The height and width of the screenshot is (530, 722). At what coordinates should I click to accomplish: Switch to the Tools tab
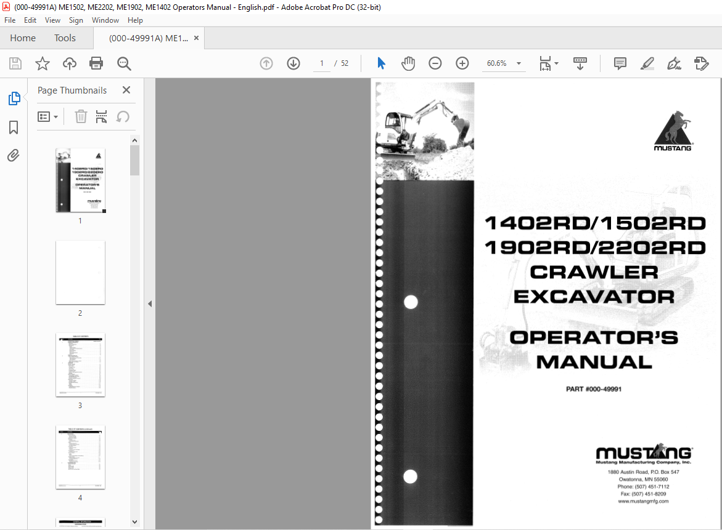click(x=65, y=38)
